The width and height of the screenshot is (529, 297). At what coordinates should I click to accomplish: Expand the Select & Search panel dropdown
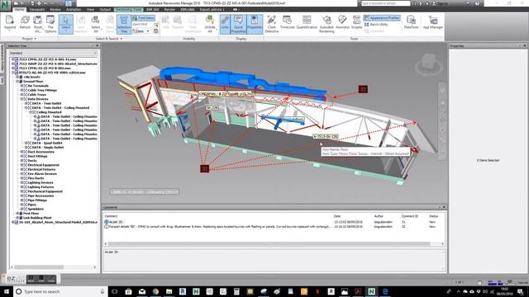coord(108,39)
